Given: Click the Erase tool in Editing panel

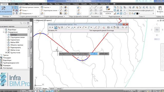Looking at the screenshot, I should 115,14.
